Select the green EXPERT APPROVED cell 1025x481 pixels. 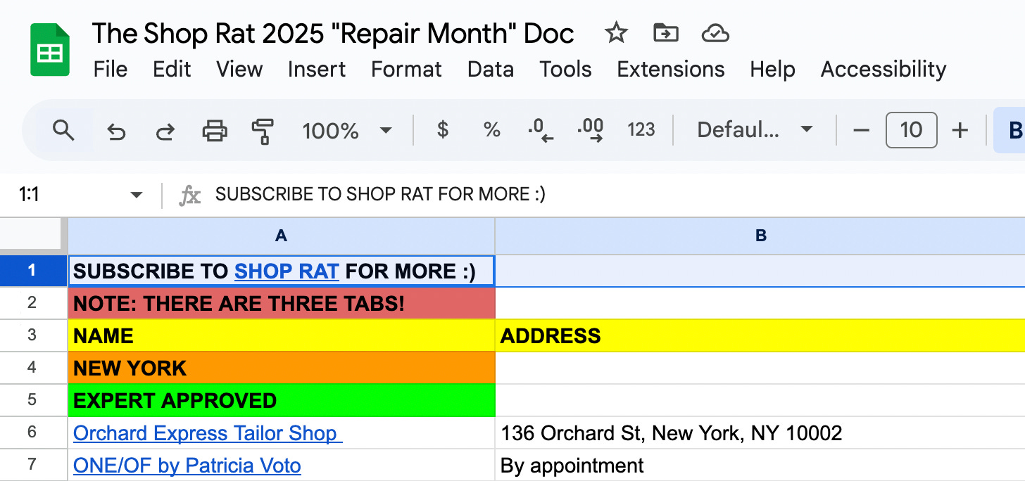[282, 400]
